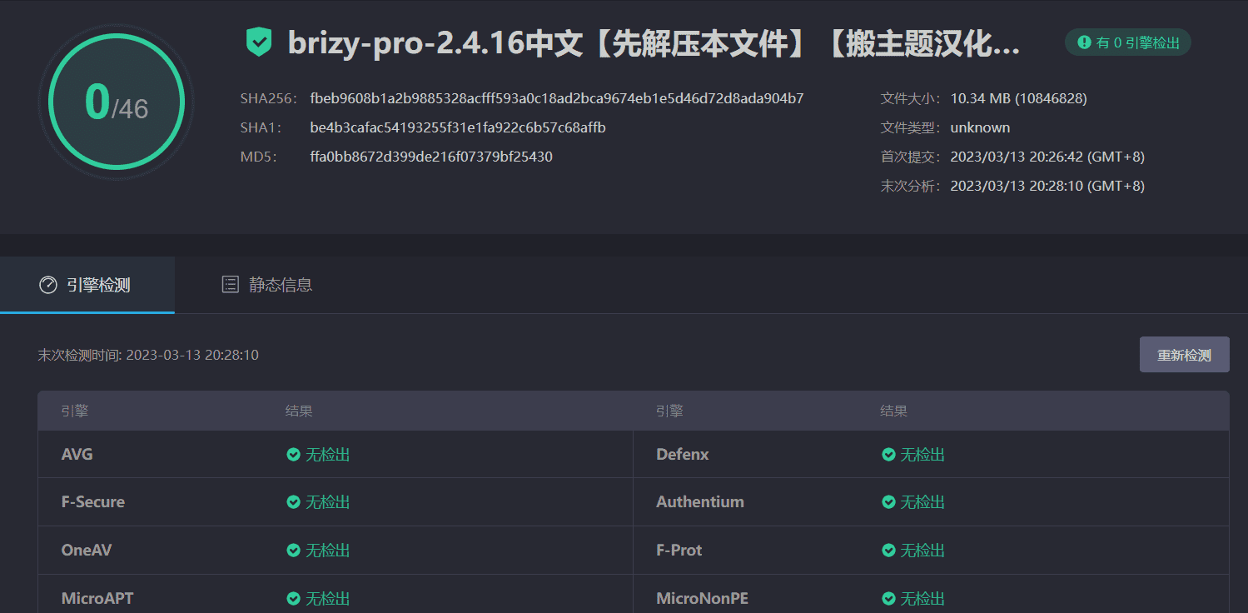Screen dimensions: 1248x613
Task: Select the SHA1 hash value
Action: [x=458, y=127]
